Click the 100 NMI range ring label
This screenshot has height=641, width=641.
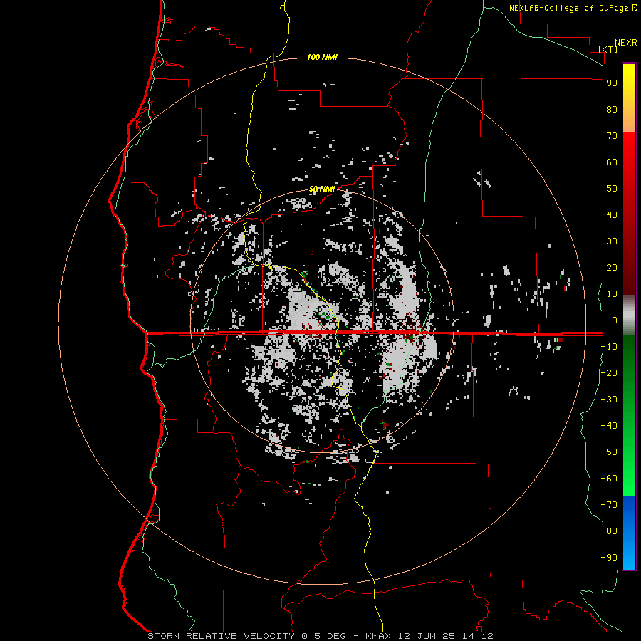tap(322, 57)
